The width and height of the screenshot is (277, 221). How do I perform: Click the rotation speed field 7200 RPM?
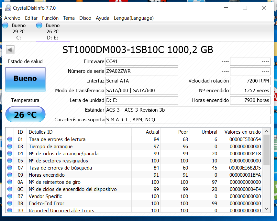point(250,81)
